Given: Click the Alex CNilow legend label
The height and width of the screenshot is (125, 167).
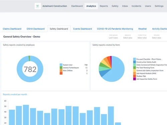Looking at the screenshot, I should [x=68, y=71].
